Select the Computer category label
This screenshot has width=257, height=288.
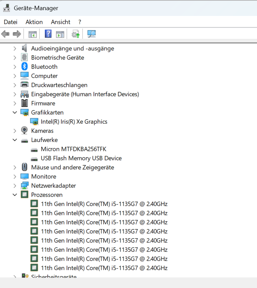(44, 76)
